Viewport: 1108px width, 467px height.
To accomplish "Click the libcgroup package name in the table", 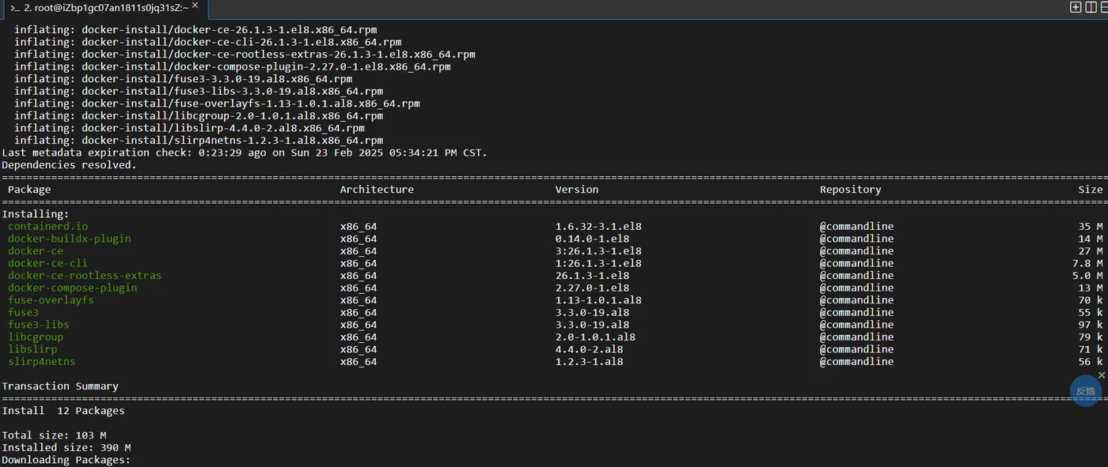I will (x=36, y=337).
